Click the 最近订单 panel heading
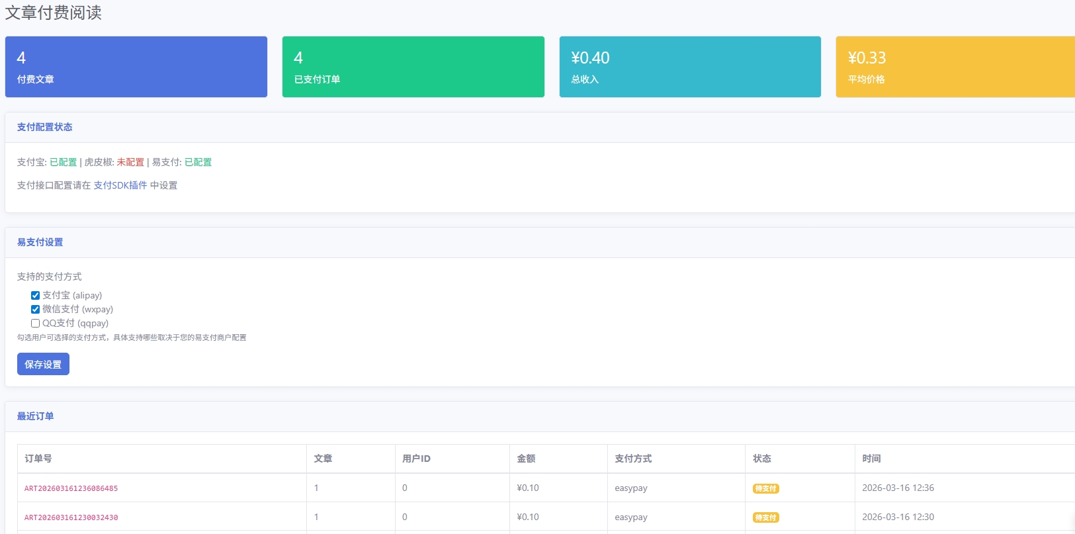The width and height of the screenshot is (1075, 534). [x=35, y=416]
